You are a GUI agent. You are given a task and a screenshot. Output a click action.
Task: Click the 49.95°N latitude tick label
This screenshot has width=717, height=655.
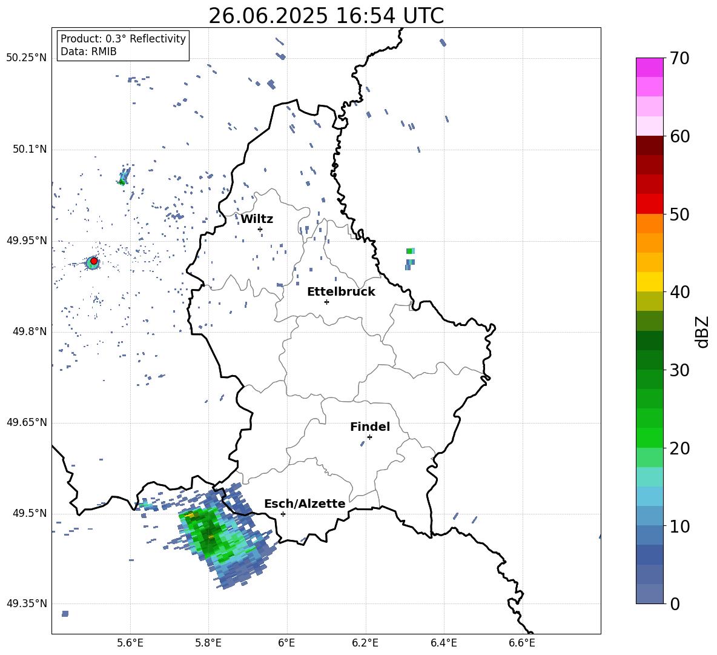pos(27,240)
